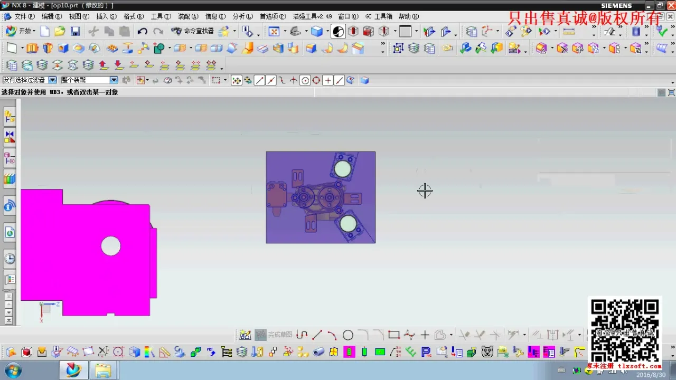Screen dimensions: 676x380
Task: Click the sketch Arc tool
Action: 332,335
